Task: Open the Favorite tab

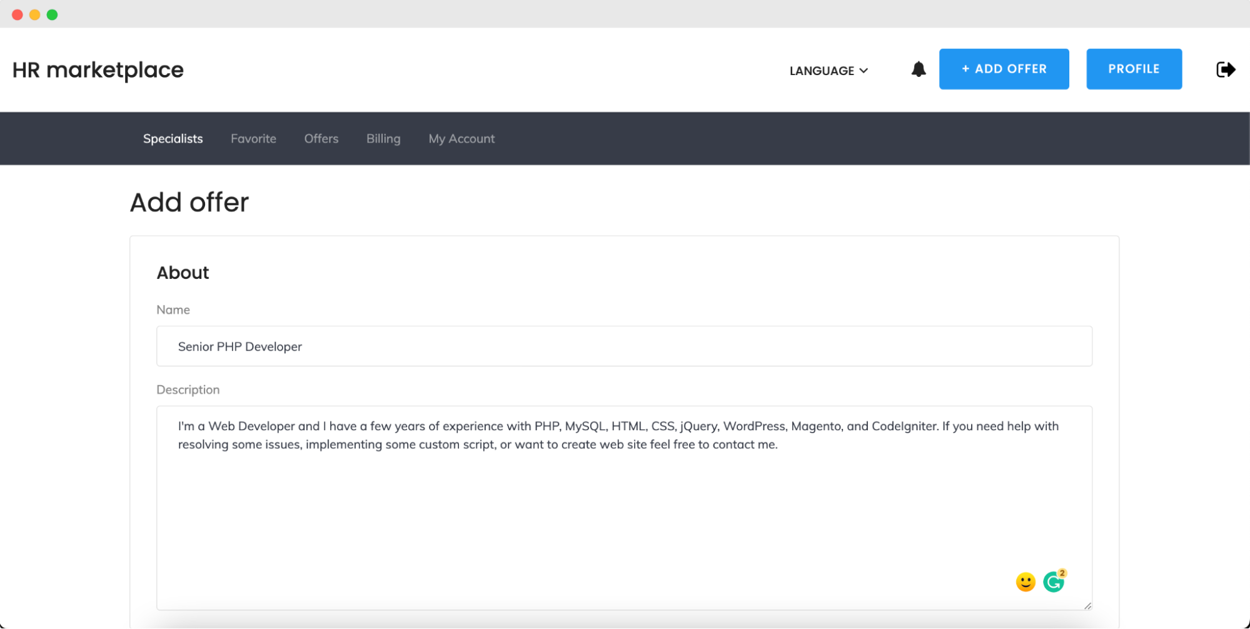Action: [253, 139]
